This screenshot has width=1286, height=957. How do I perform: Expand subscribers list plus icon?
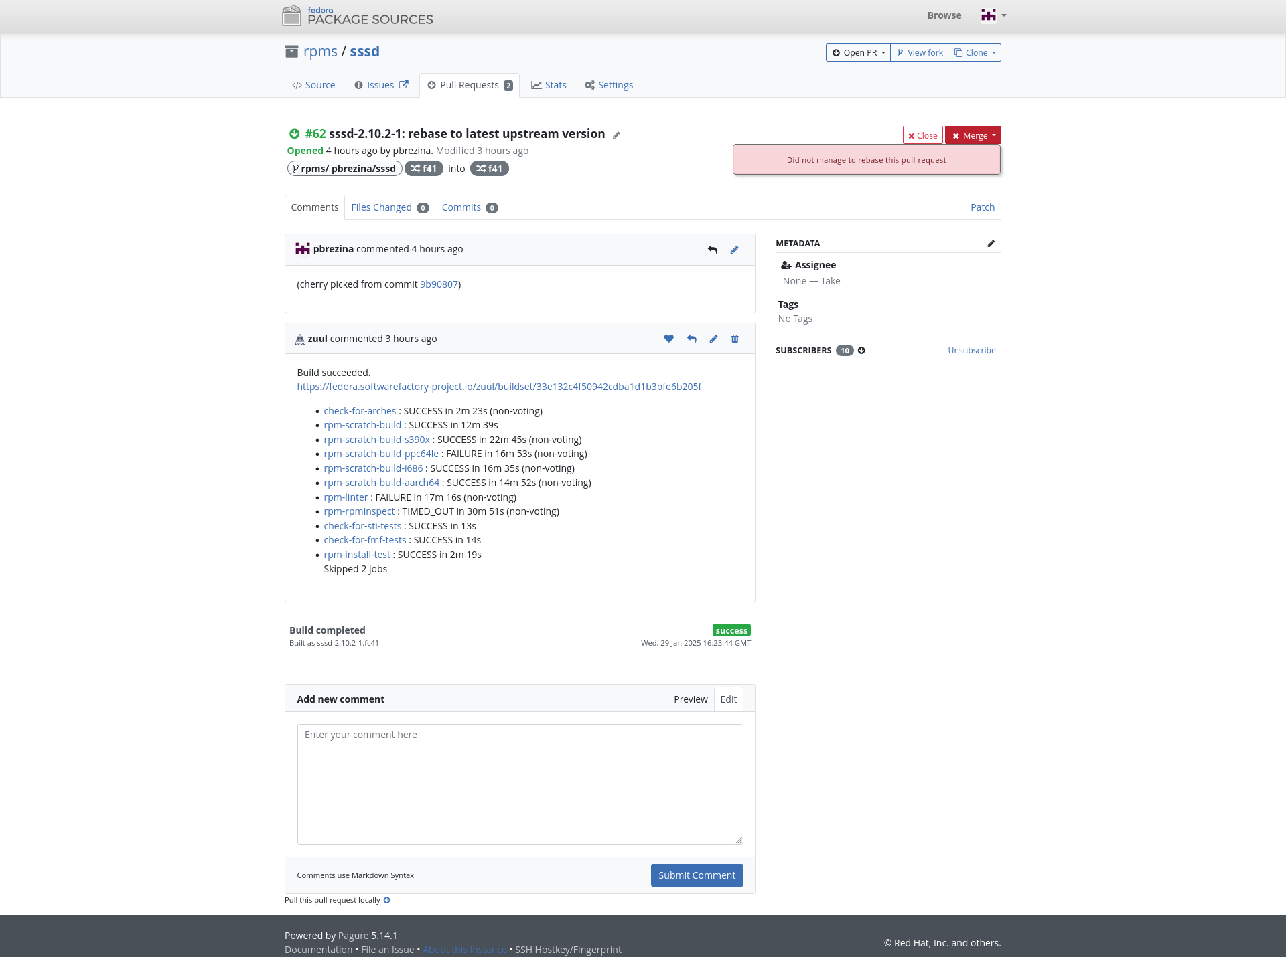coord(861,350)
